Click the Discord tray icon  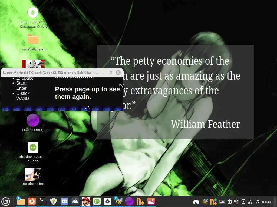196,202
